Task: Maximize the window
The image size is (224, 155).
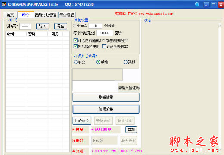Action: [214, 5]
